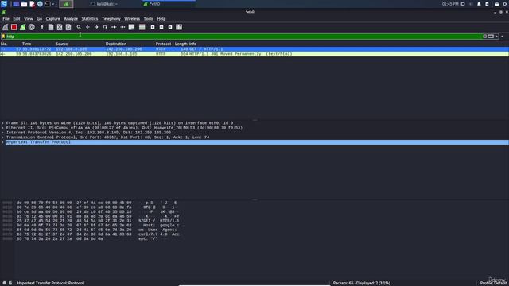Jump to the last packet
The image size is (509, 286).
click(x=122, y=27)
